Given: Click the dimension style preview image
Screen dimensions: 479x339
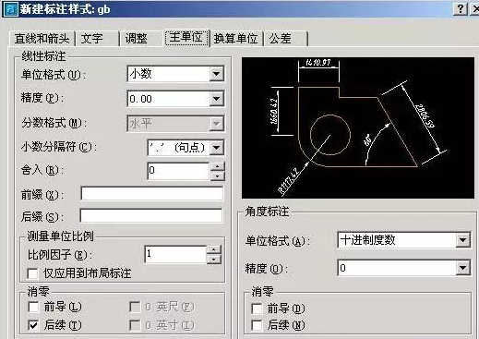Looking at the screenshot, I should coord(358,127).
